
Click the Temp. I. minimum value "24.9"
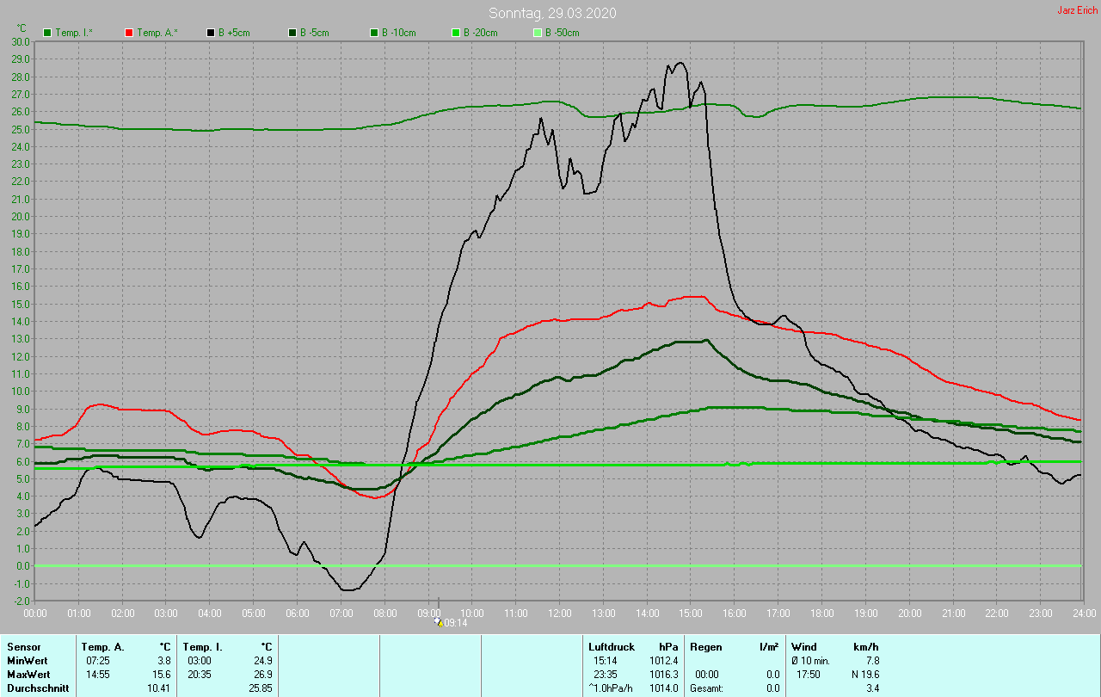pyautogui.click(x=263, y=661)
